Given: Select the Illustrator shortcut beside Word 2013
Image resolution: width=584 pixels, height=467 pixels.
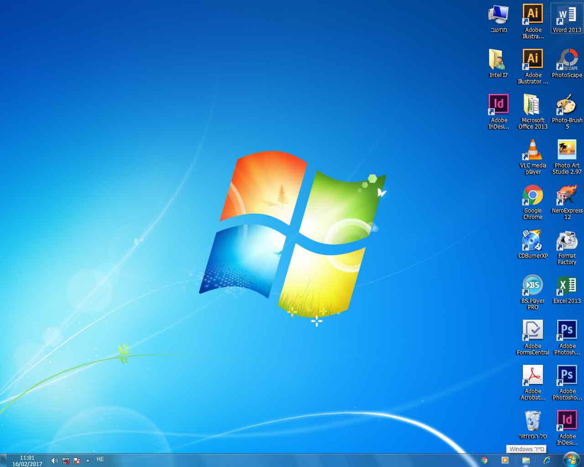Looking at the screenshot, I should click(533, 22).
